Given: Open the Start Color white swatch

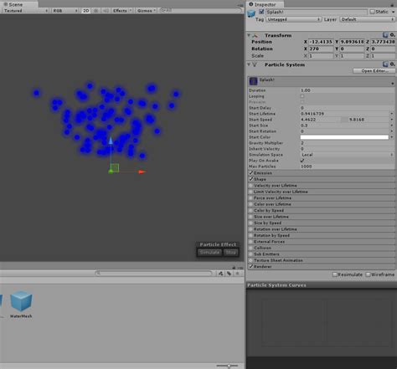Looking at the screenshot, I should tap(344, 137).
